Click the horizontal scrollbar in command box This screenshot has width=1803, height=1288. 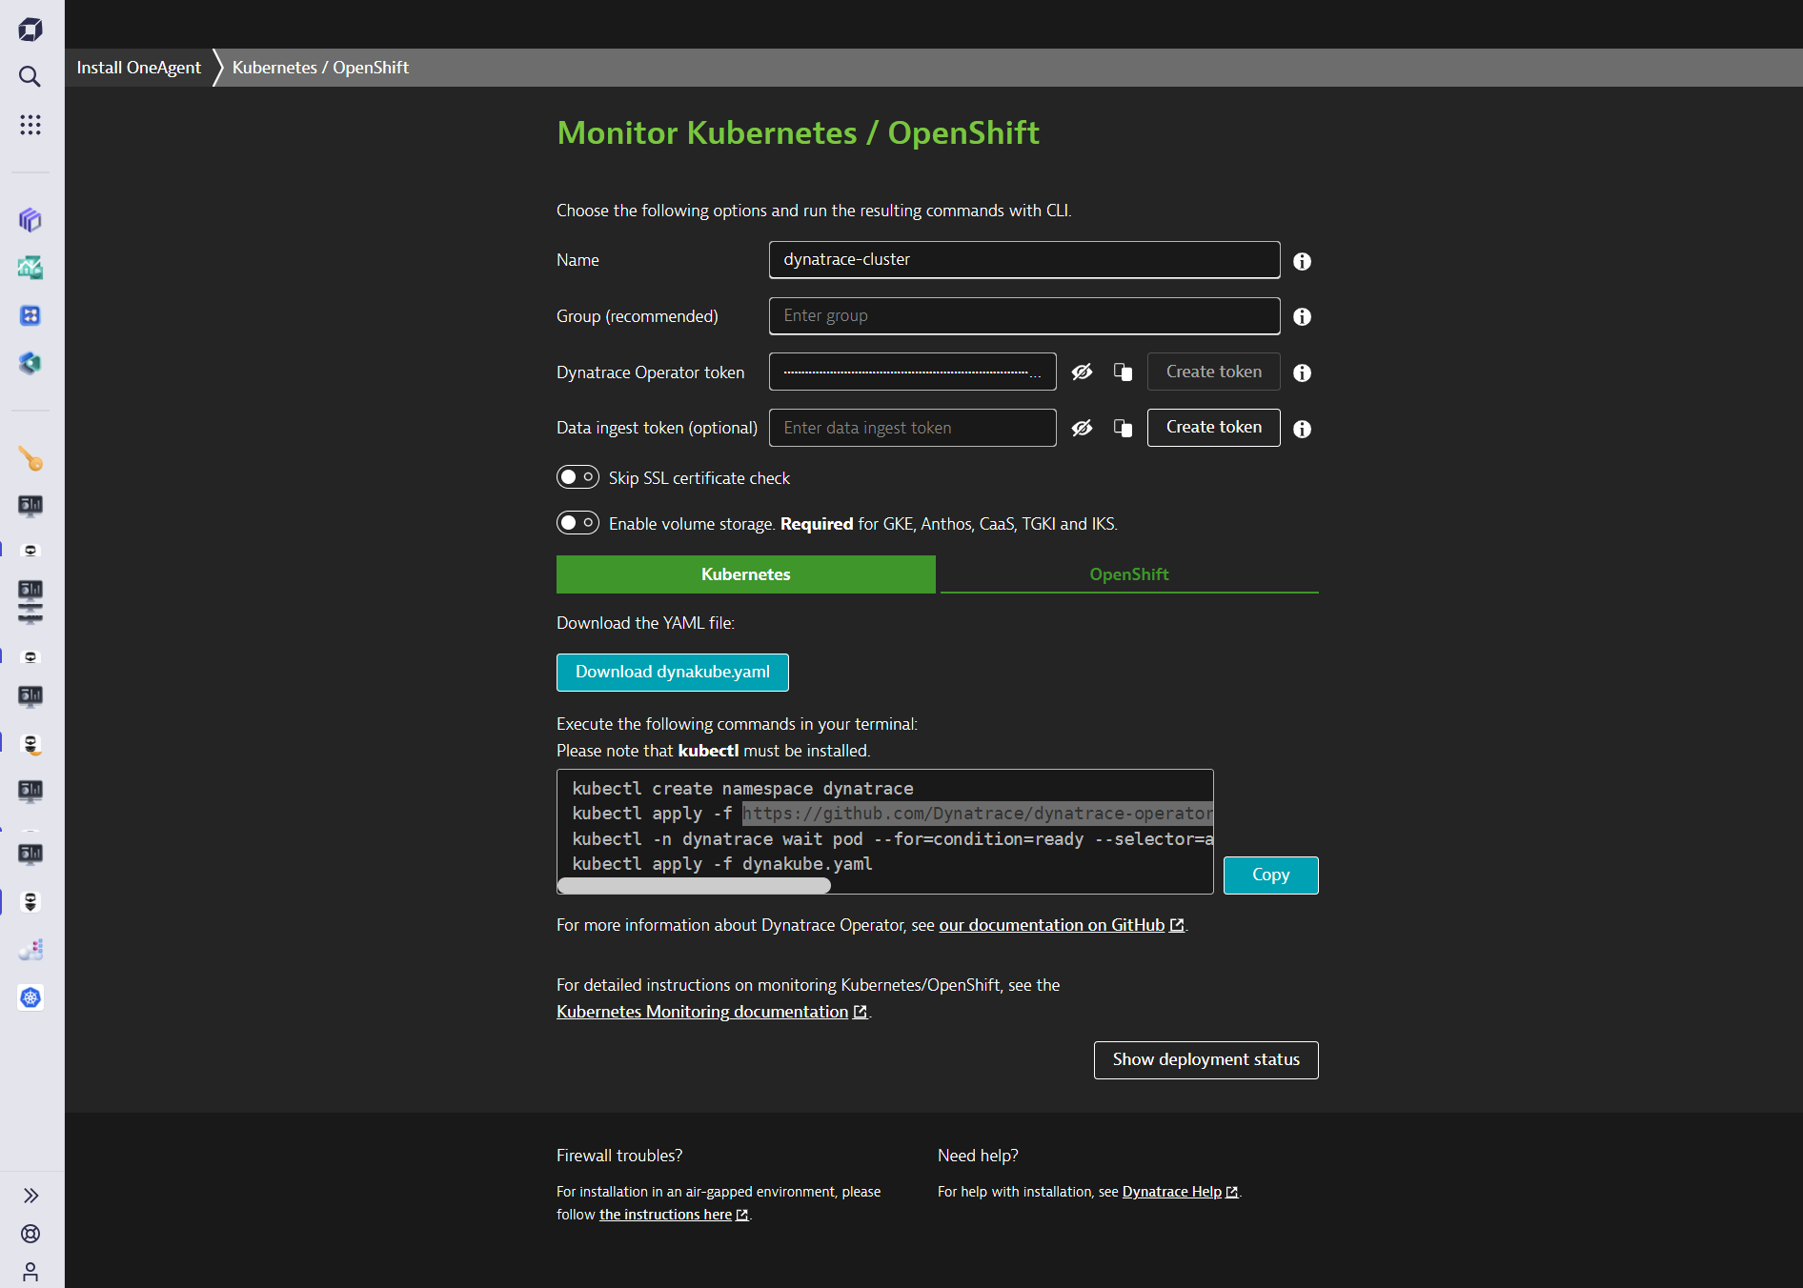point(694,886)
